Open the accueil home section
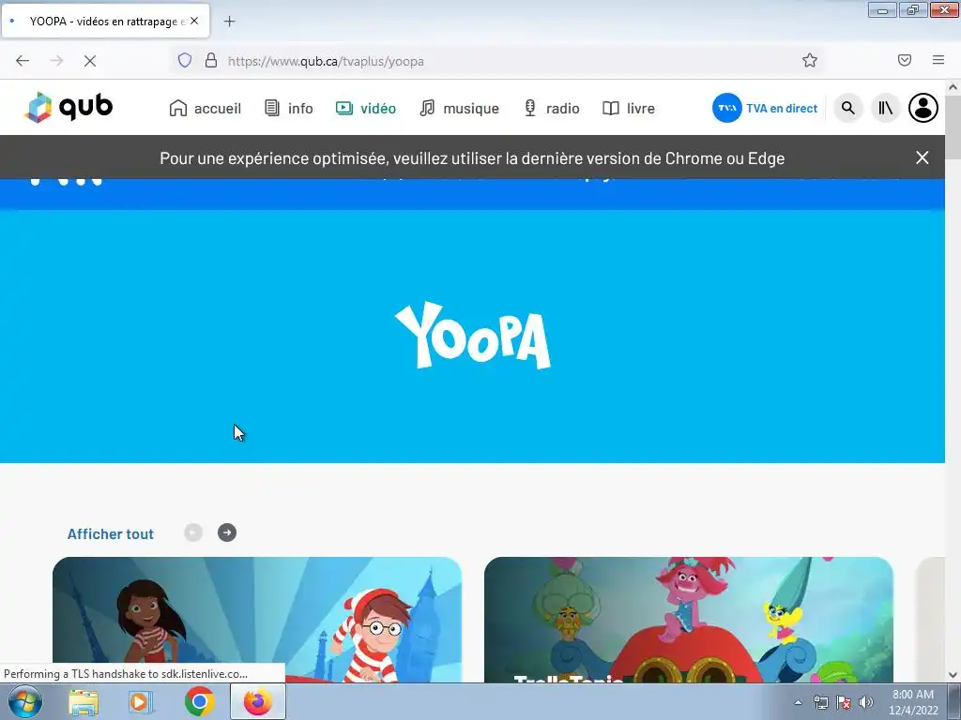The image size is (961, 720). tap(206, 109)
